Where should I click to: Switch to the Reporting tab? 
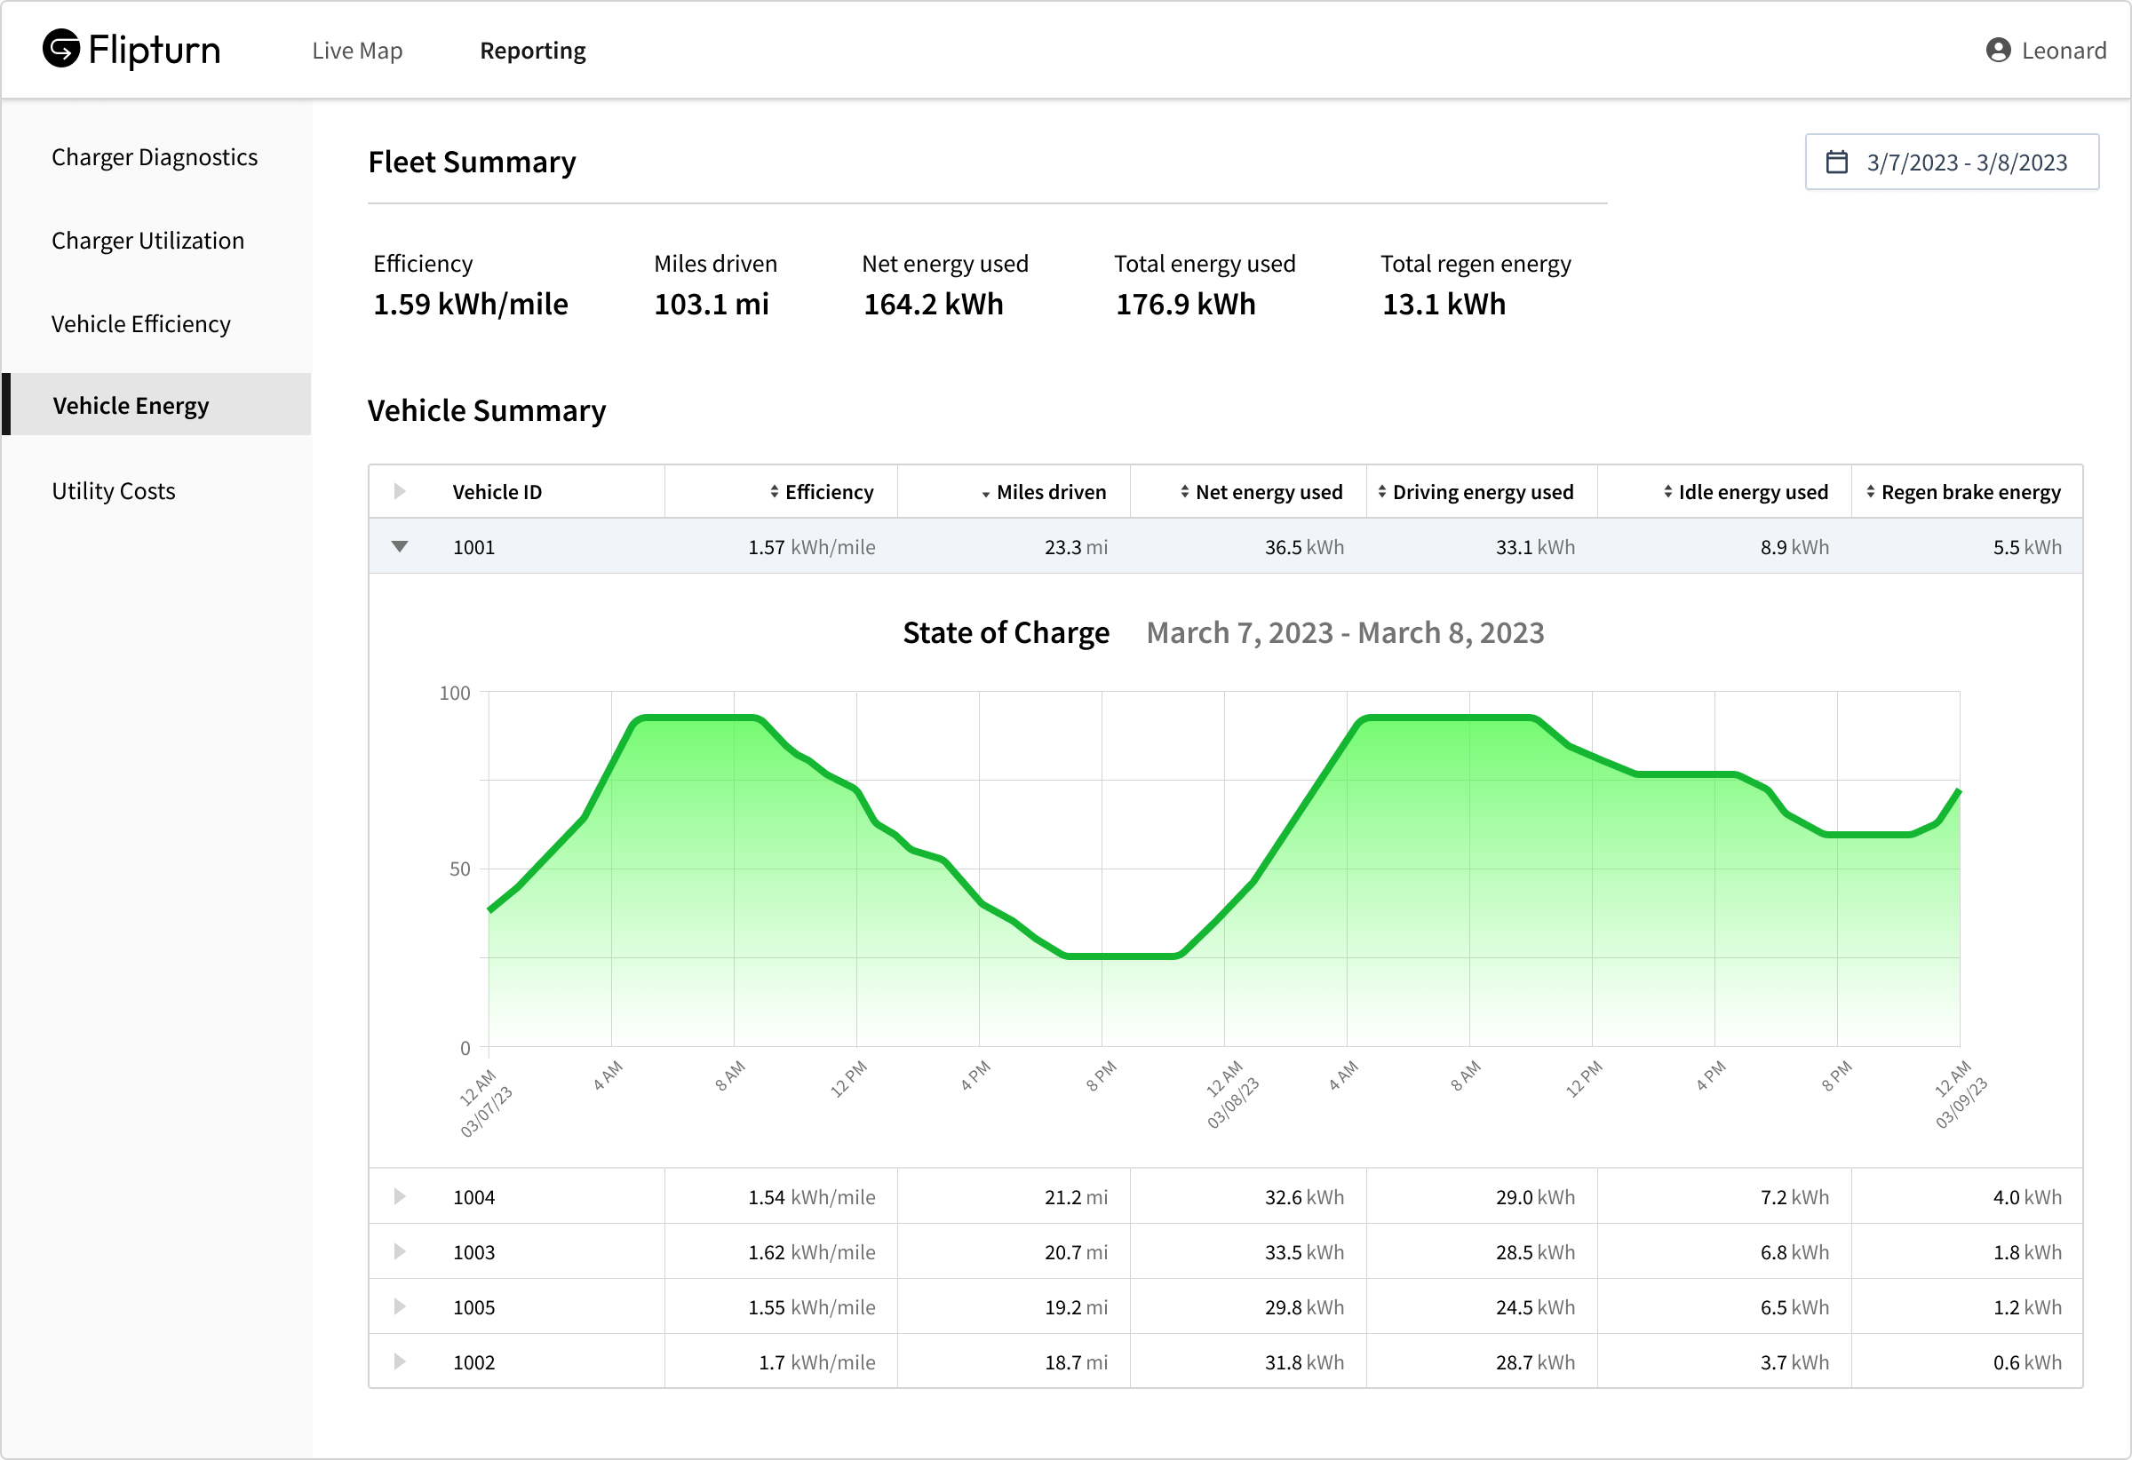point(532,51)
